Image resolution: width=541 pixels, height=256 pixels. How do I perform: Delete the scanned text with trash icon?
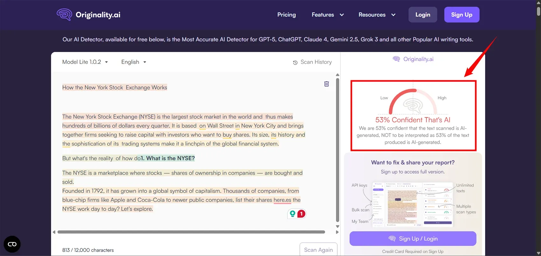pyautogui.click(x=327, y=84)
